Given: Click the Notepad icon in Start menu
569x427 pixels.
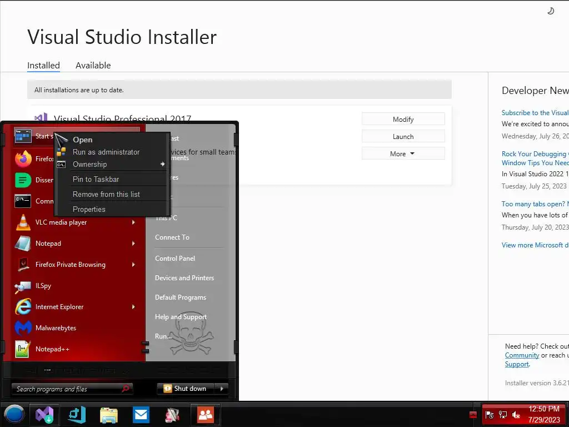Looking at the screenshot, I should 23,244.
